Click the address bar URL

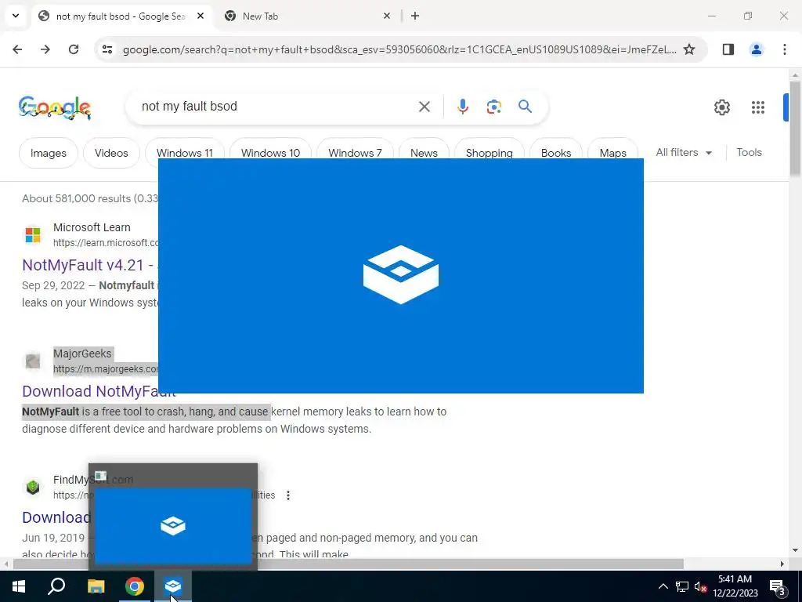399,49
